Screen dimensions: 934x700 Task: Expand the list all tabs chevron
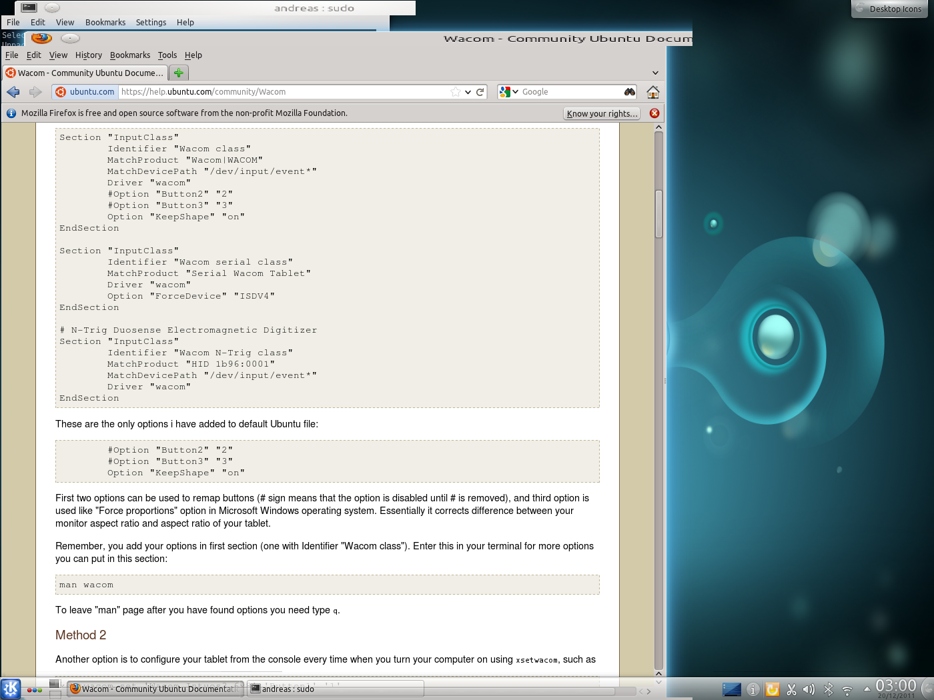click(655, 73)
